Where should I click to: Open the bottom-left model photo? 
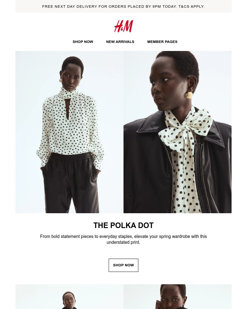pyautogui.click(x=69, y=297)
